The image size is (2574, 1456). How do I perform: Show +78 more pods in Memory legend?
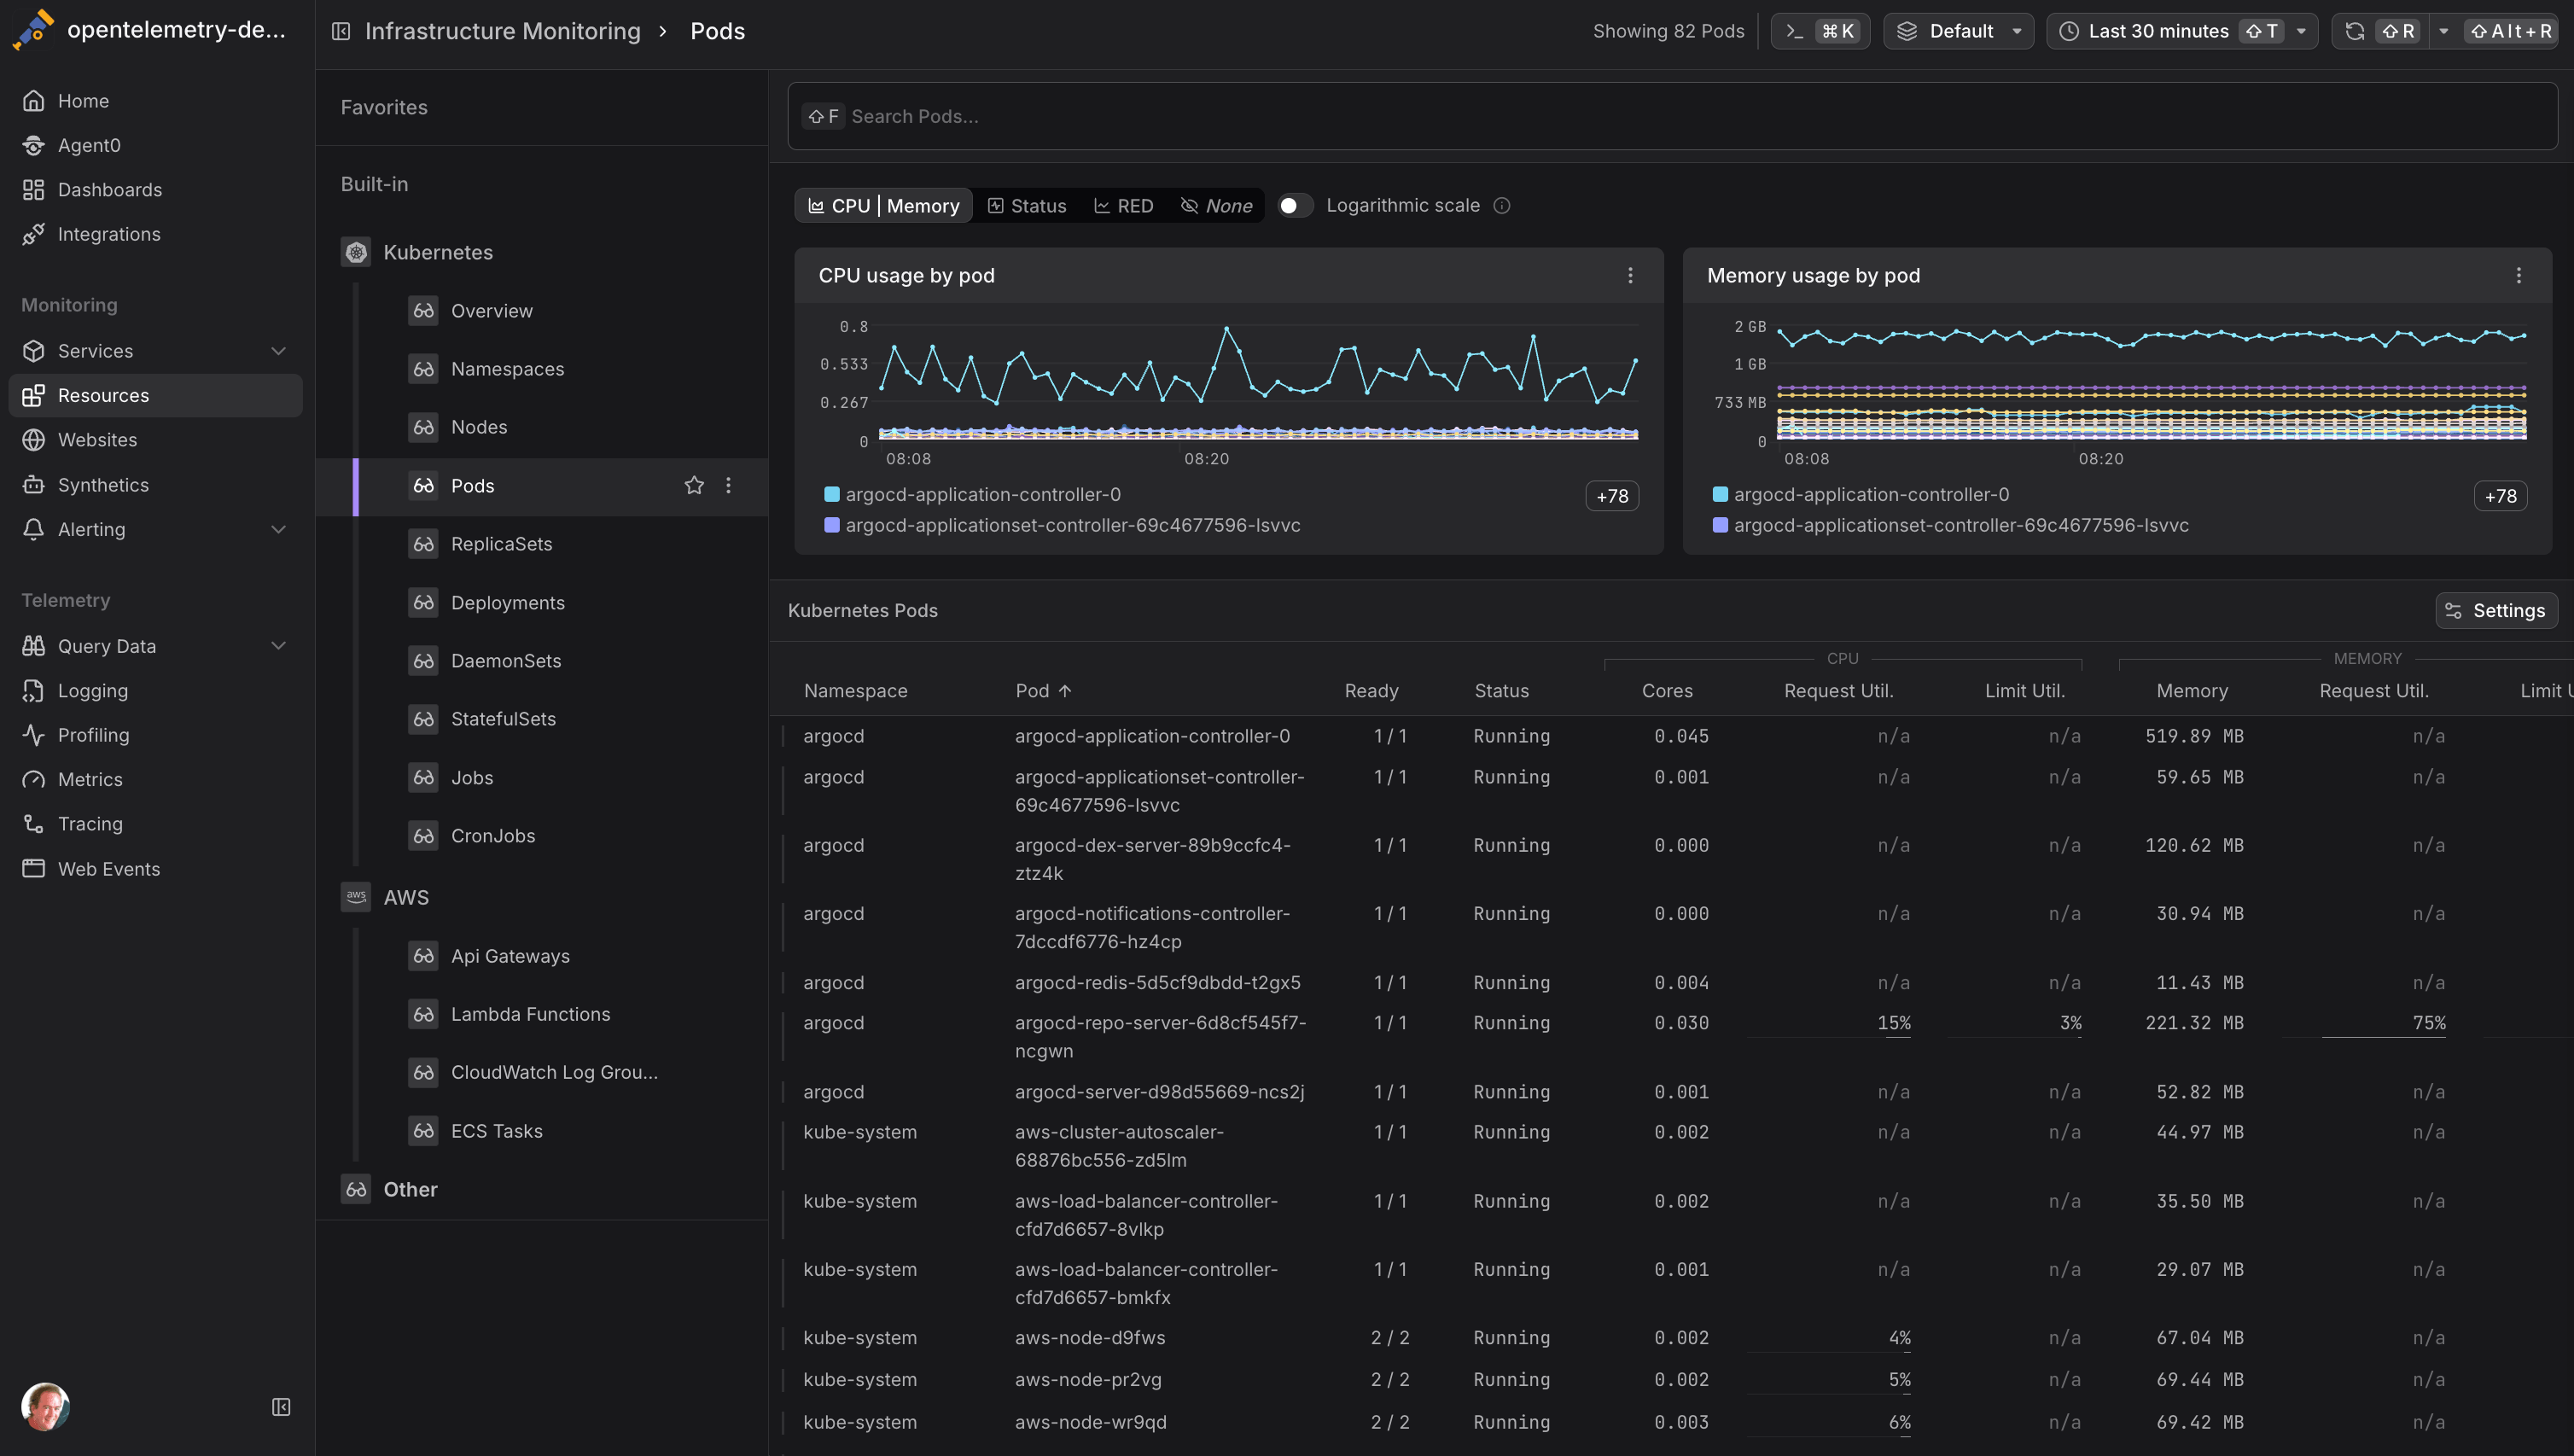coord(2500,496)
